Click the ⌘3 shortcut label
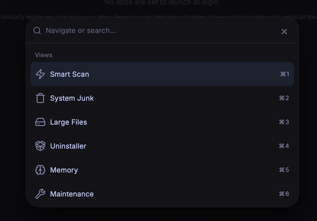The image size is (317, 221). 284,122
